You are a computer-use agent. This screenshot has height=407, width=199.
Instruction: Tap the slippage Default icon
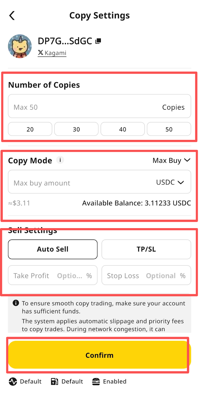click(13, 382)
